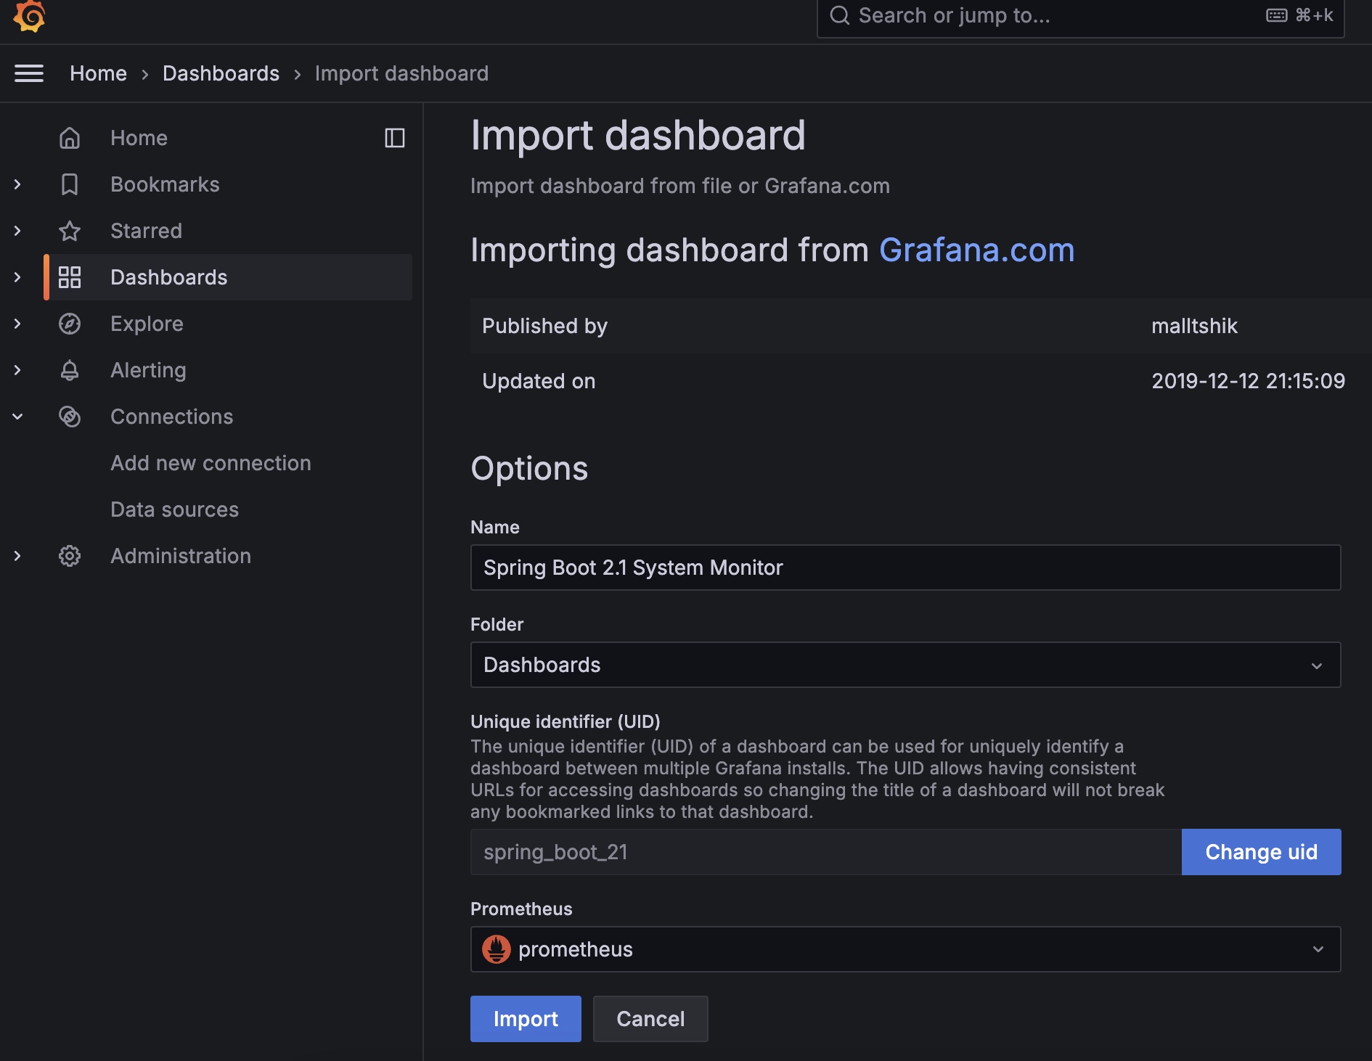Click the Home house icon in sidebar

[70, 138]
